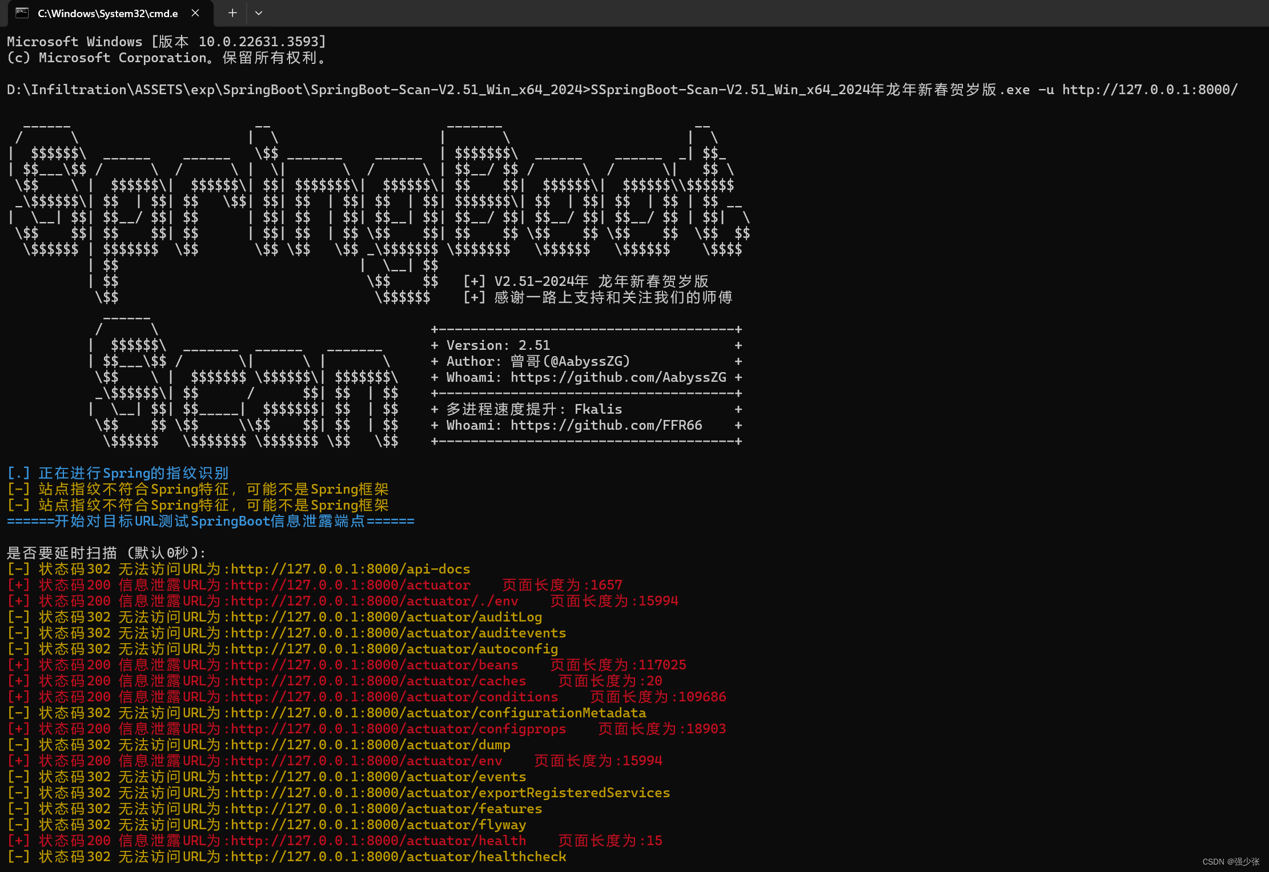The width and height of the screenshot is (1269, 872).
Task: Click the github.com/FFR66 link
Action: (607, 425)
